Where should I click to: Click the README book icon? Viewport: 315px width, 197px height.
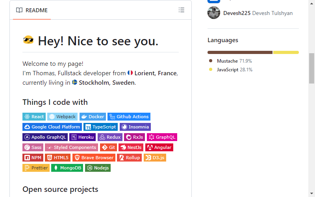click(19, 10)
